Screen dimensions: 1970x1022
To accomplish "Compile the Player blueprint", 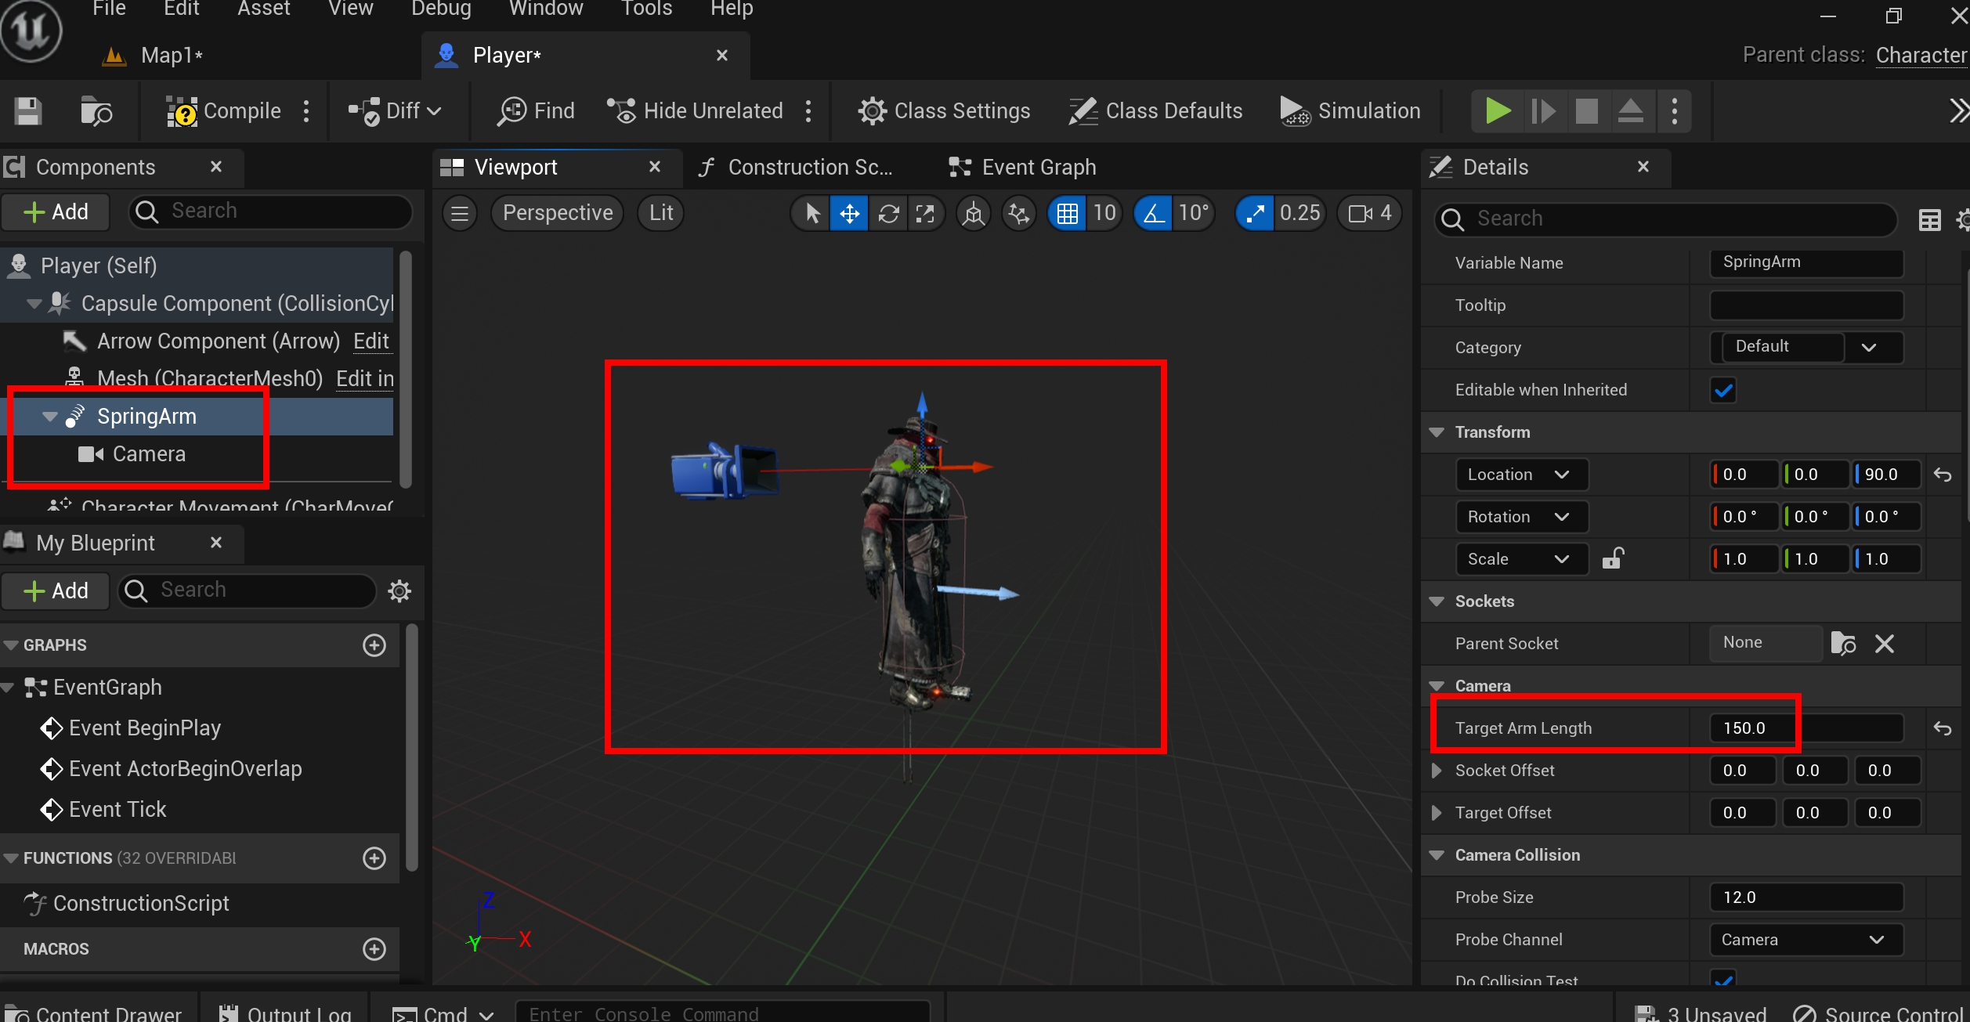I will pyautogui.click(x=223, y=111).
